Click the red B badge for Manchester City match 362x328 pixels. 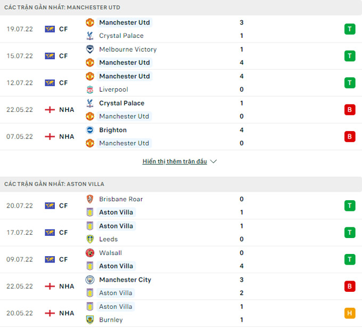350,286
